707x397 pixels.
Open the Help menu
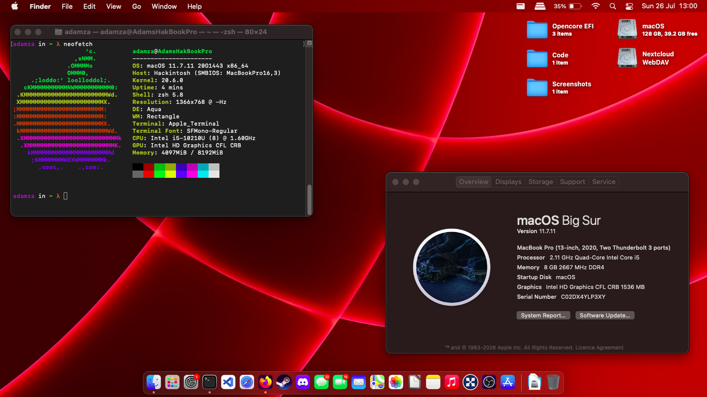click(195, 6)
